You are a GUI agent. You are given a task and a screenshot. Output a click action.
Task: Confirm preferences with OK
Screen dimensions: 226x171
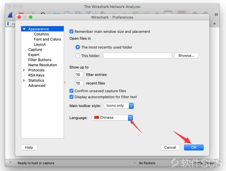point(193,147)
